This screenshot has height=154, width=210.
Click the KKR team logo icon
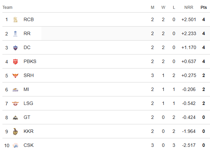[15, 132]
